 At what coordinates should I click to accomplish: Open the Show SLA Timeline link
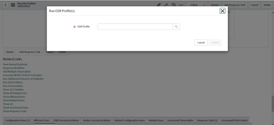pos(13,90)
